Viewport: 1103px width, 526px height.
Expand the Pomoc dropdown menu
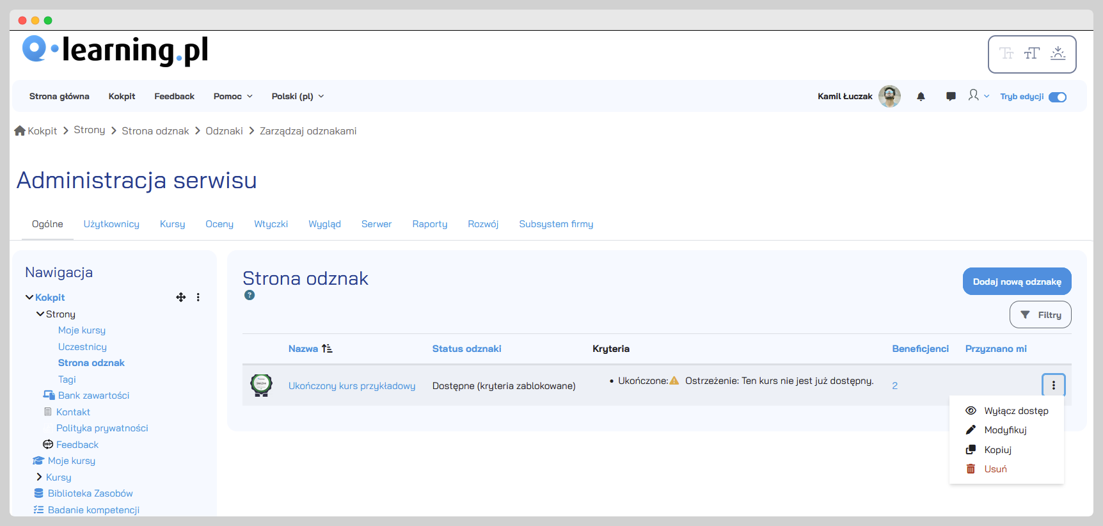(233, 97)
